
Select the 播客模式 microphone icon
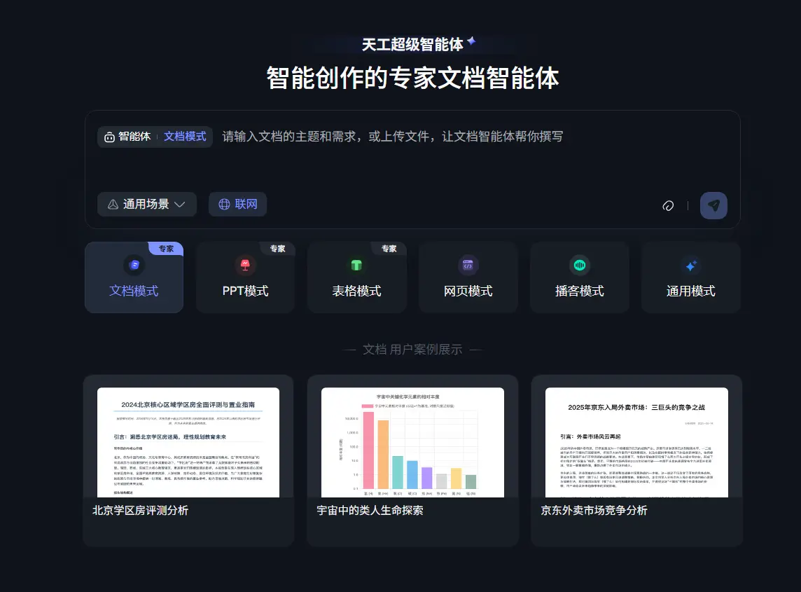tap(580, 265)
